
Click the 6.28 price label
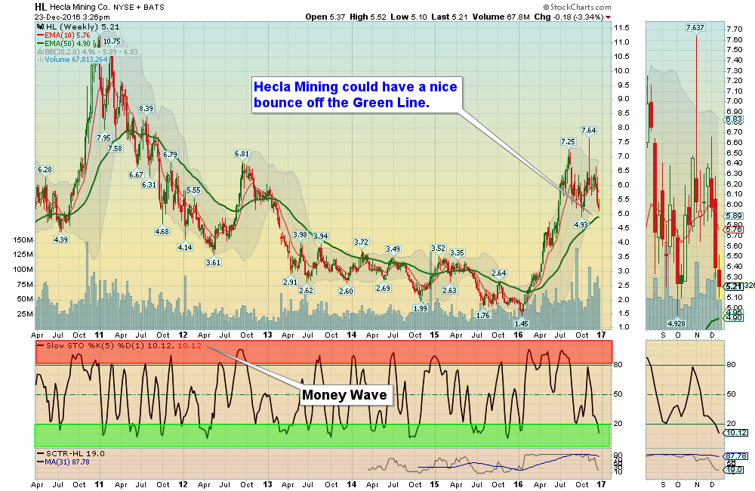click(x=45, y=170)
